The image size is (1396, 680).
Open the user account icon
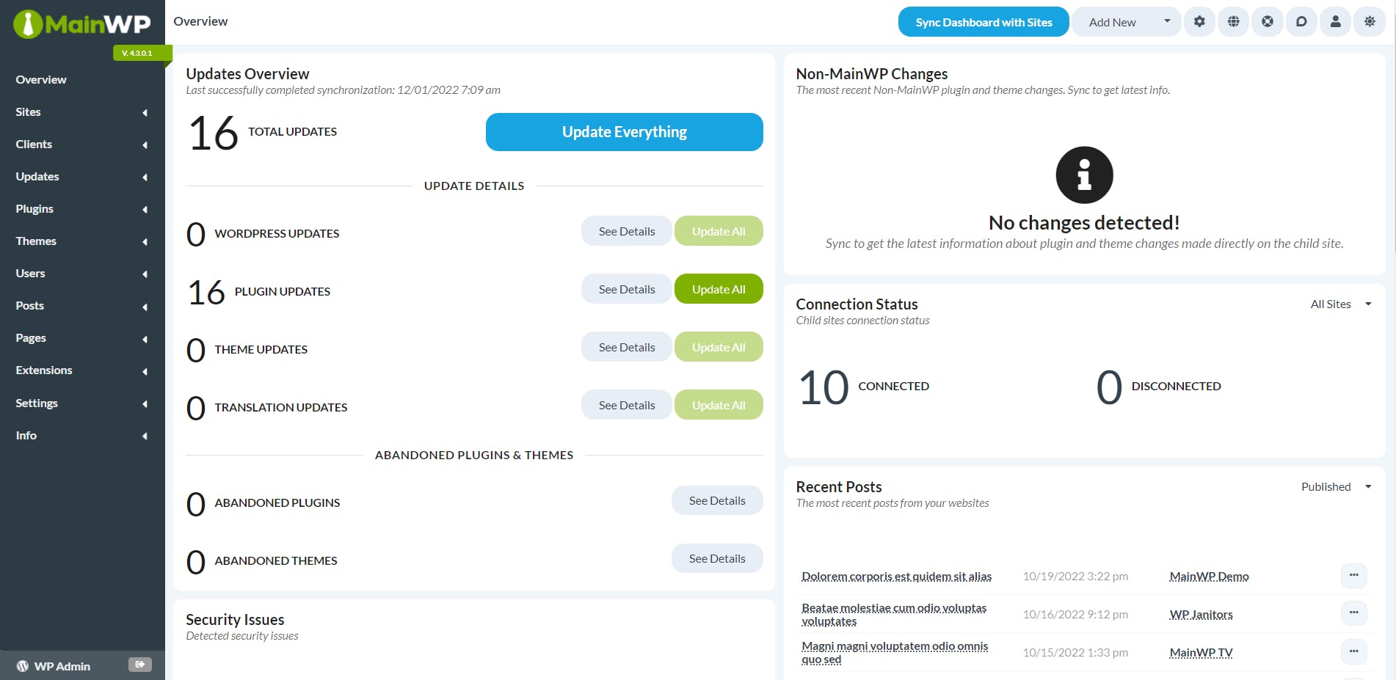[x=1336, y=22]
